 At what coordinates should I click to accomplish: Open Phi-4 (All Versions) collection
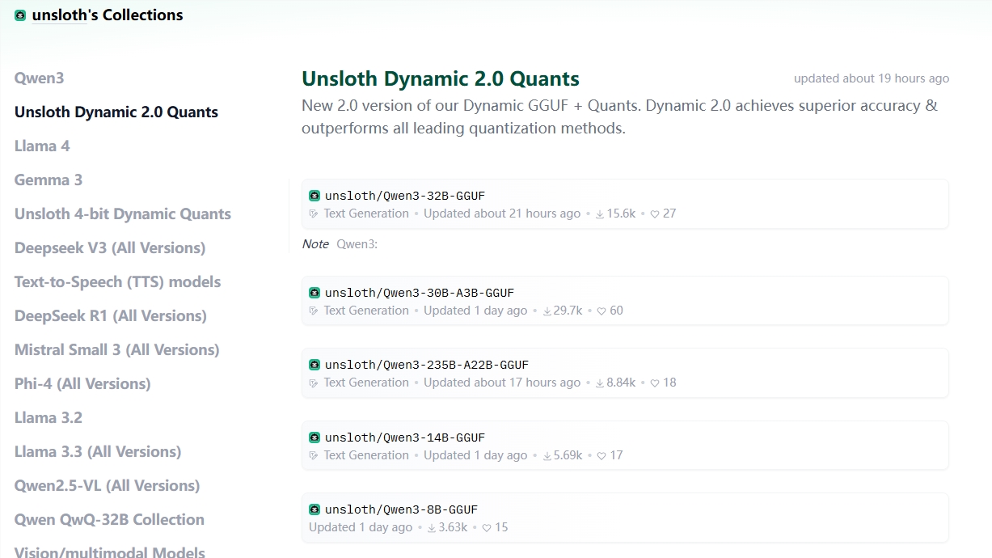click(82, 384)
